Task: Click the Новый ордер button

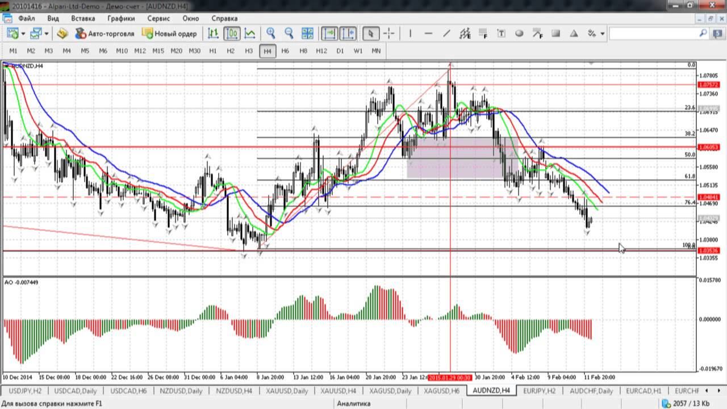Action: (169, 34)
